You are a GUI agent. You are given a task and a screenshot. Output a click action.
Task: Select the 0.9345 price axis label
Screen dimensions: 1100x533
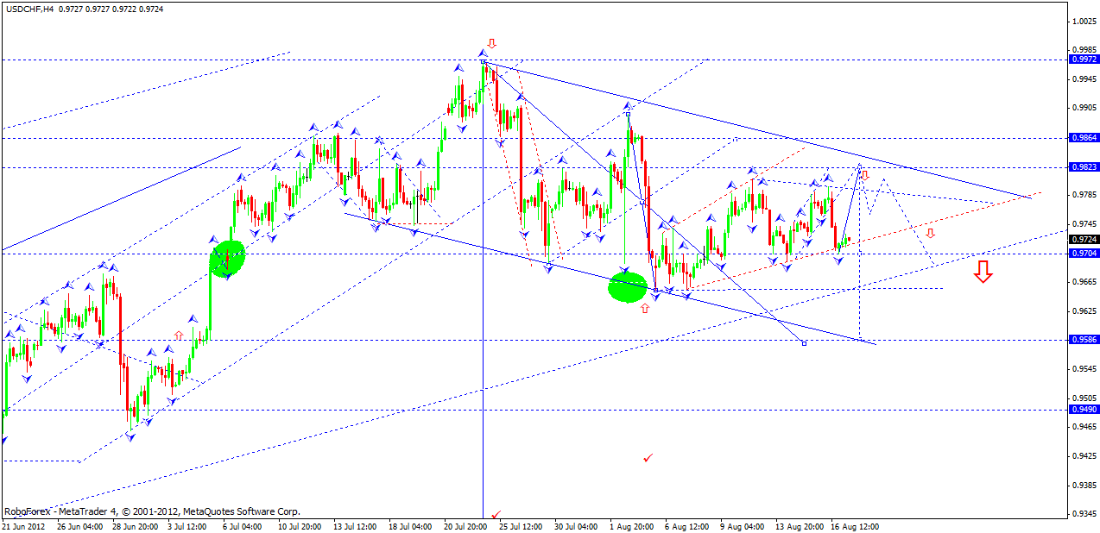1083,515
